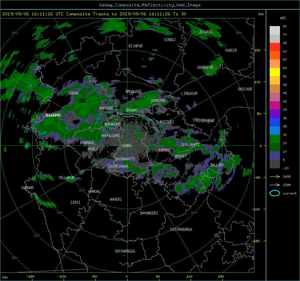
Task: Click the light green 30 dBZ color swatch
Action: pyautogui.click(x=275, y=139)
